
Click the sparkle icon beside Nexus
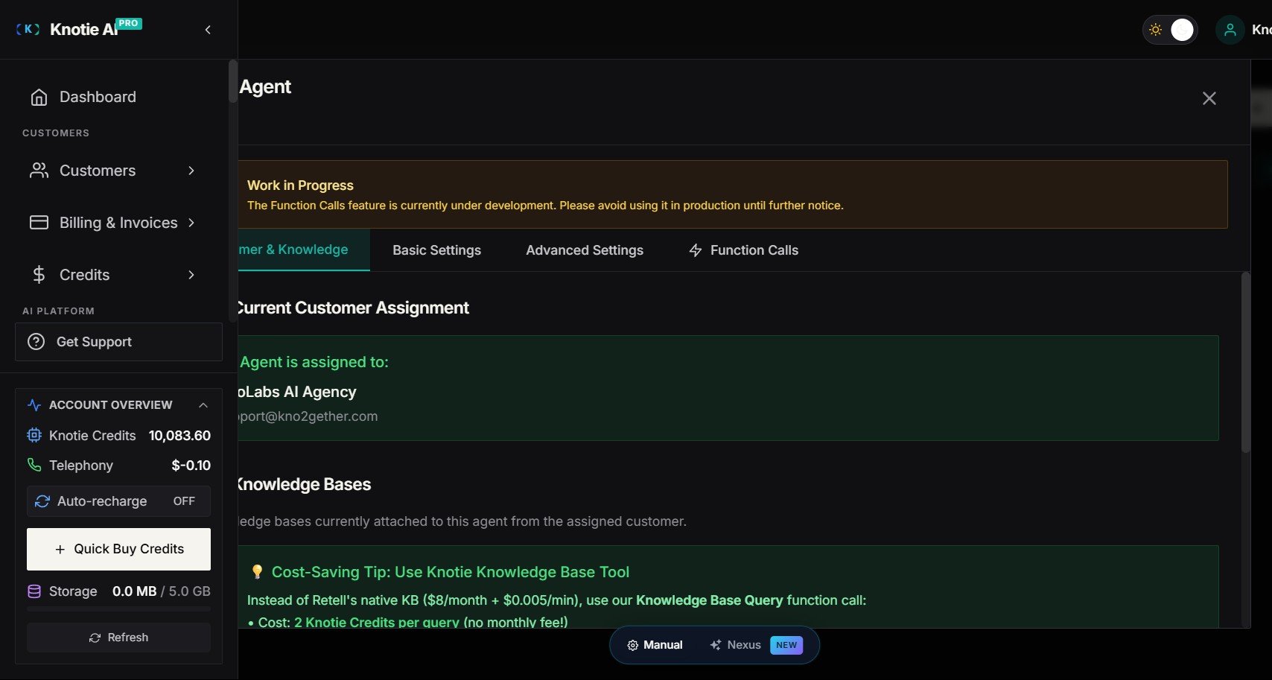click(716, 645)
